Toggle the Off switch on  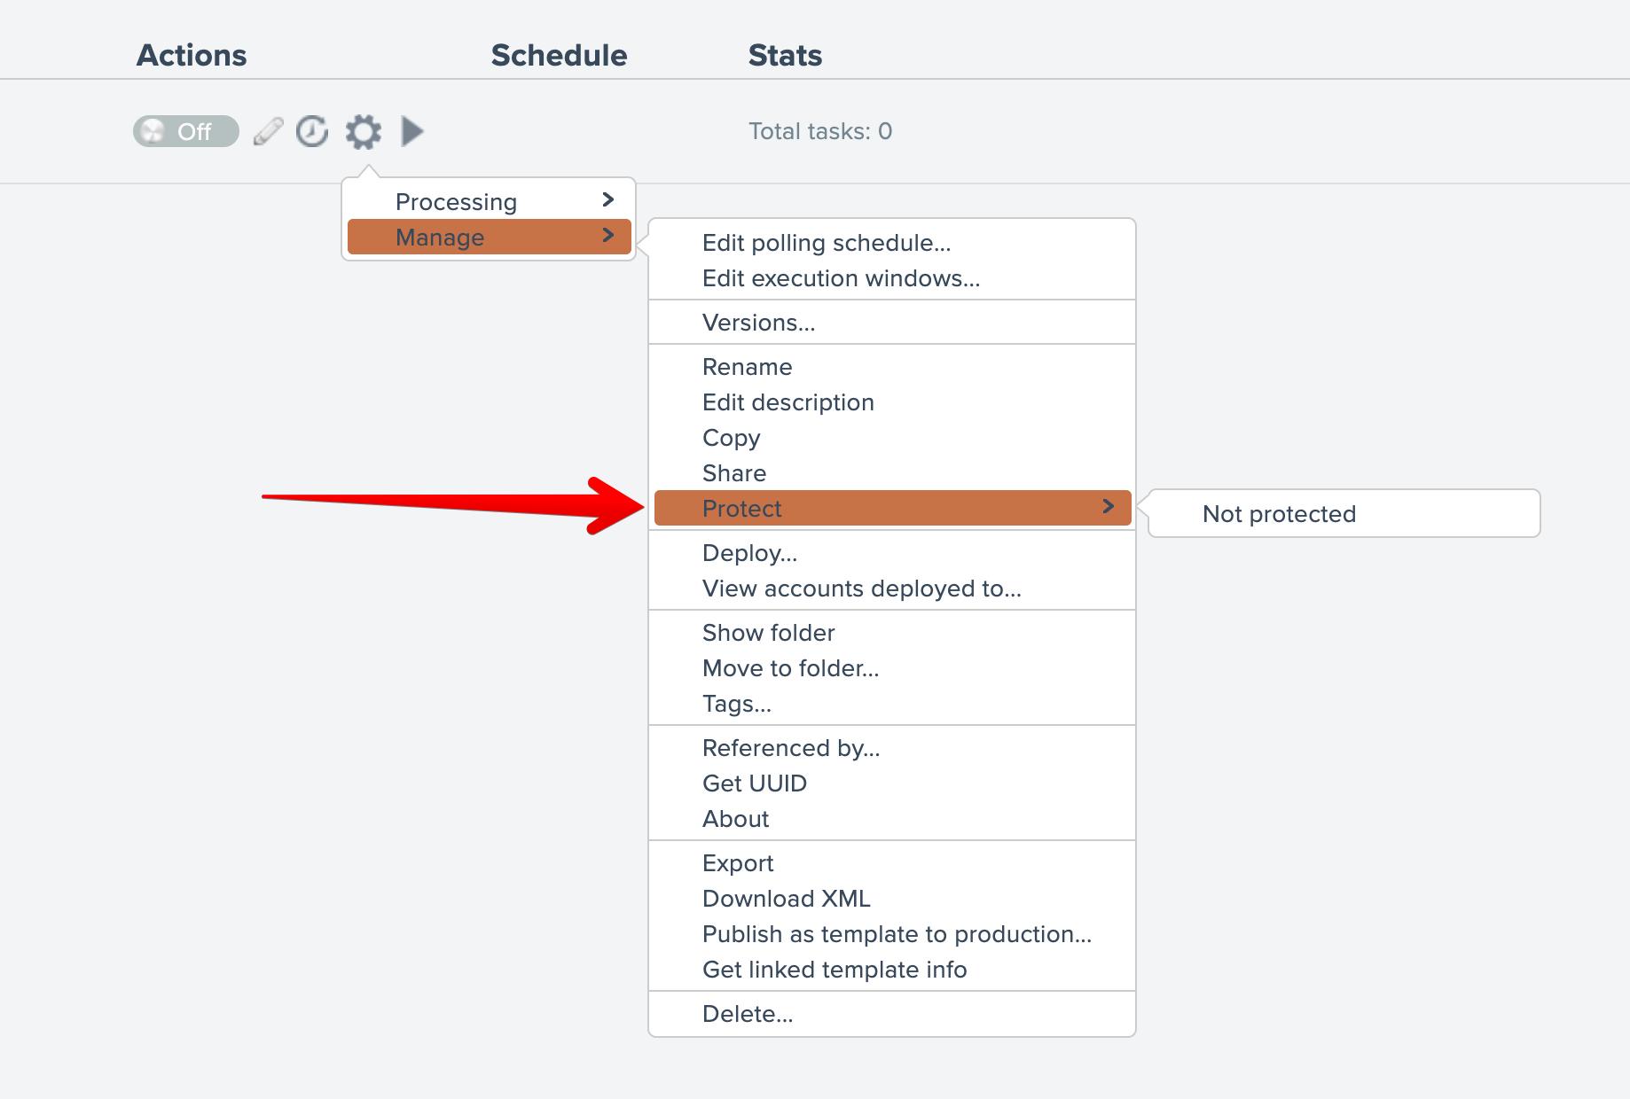click(x=185, y=131)
